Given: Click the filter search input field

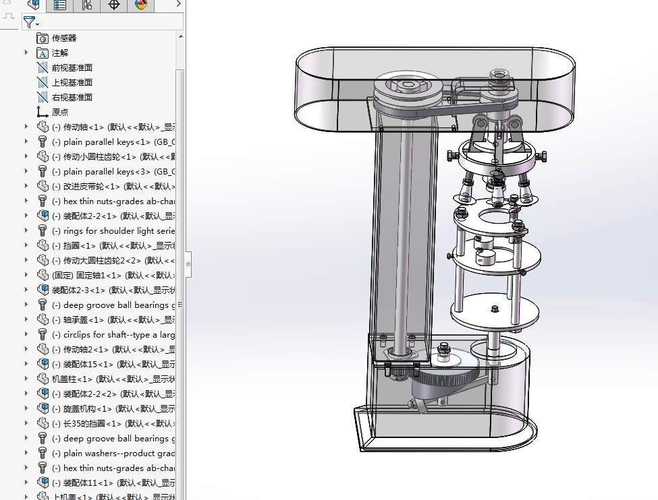Looking at the screenshot, I should [111, 22].
